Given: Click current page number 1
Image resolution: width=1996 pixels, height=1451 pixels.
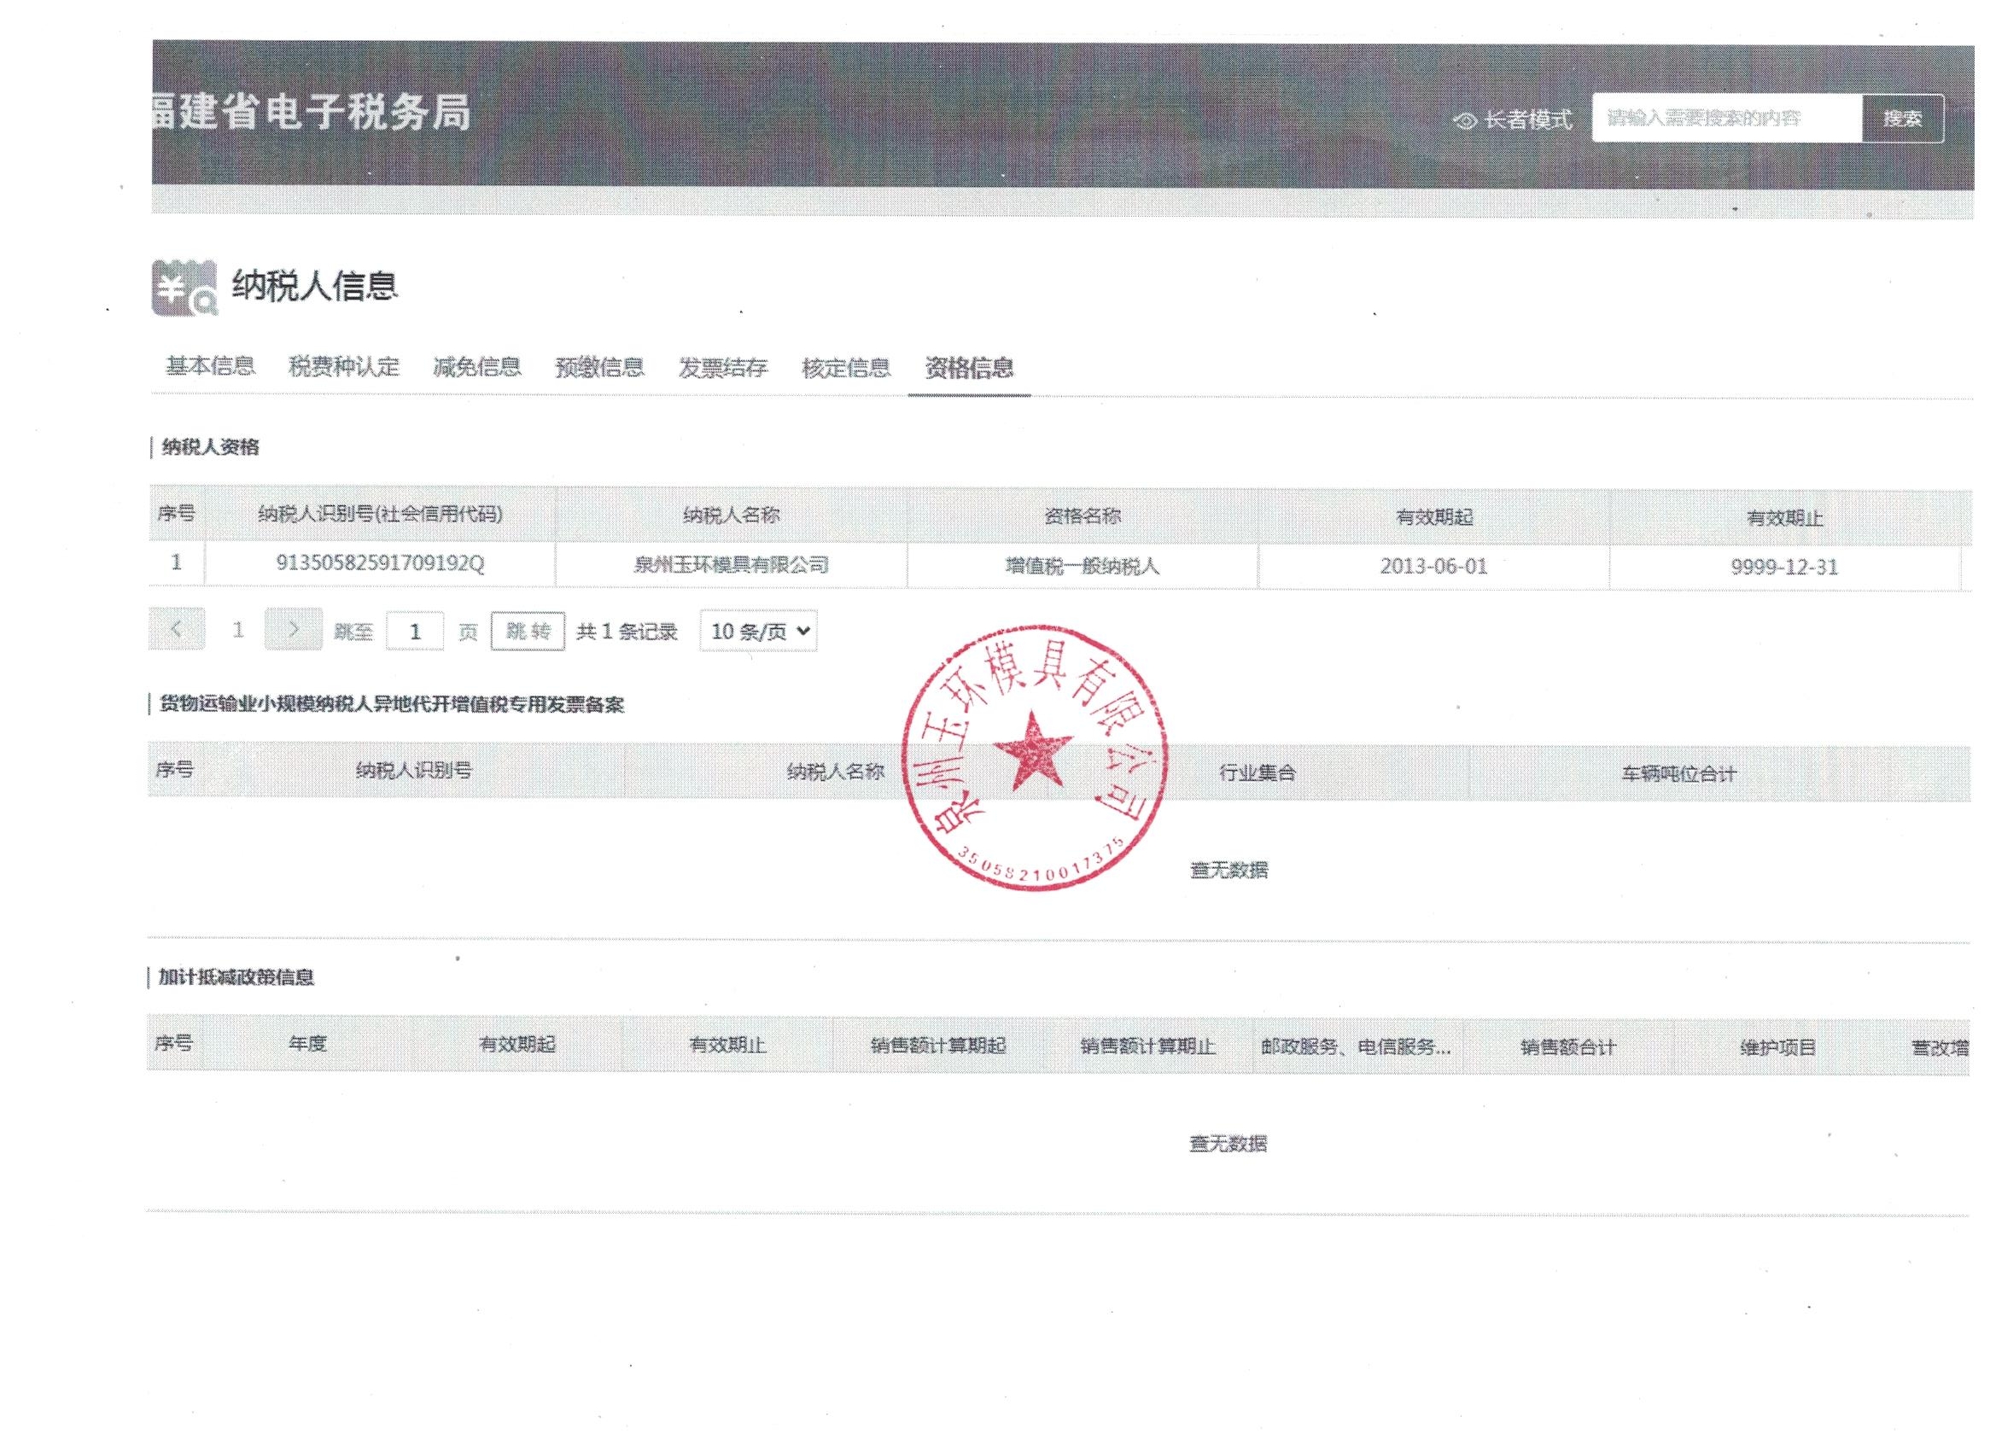Looking at the screenshot, I should 237,630.
